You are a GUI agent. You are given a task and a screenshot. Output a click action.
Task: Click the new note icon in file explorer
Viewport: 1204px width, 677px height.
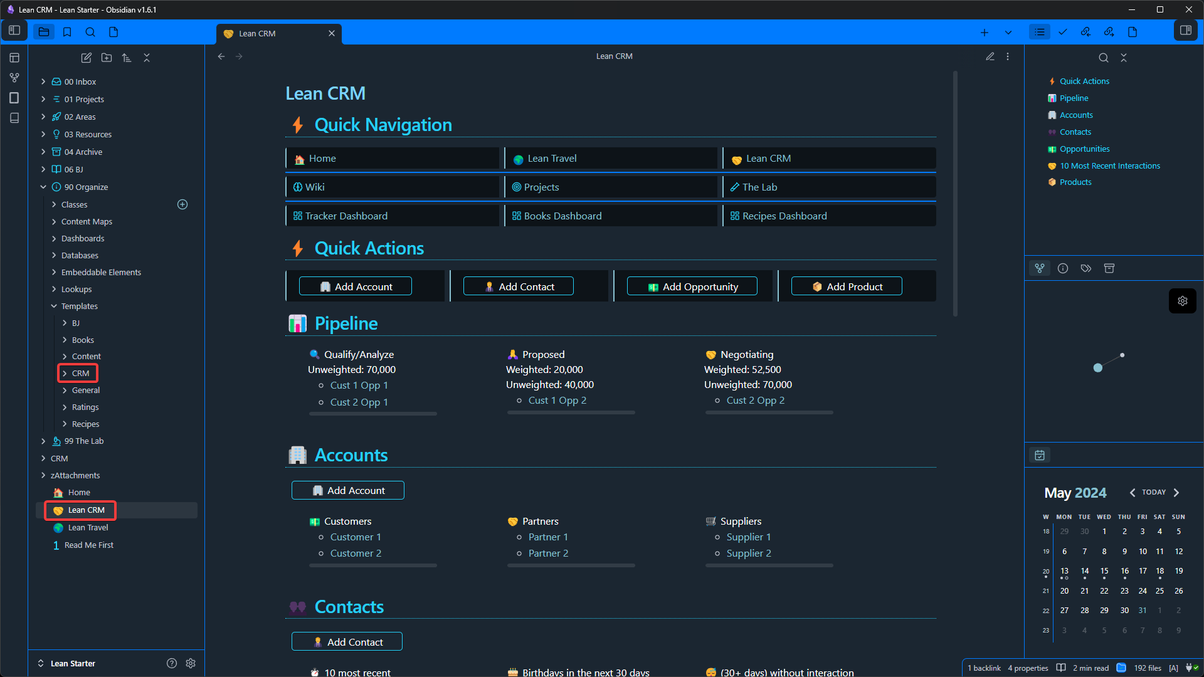87,58
